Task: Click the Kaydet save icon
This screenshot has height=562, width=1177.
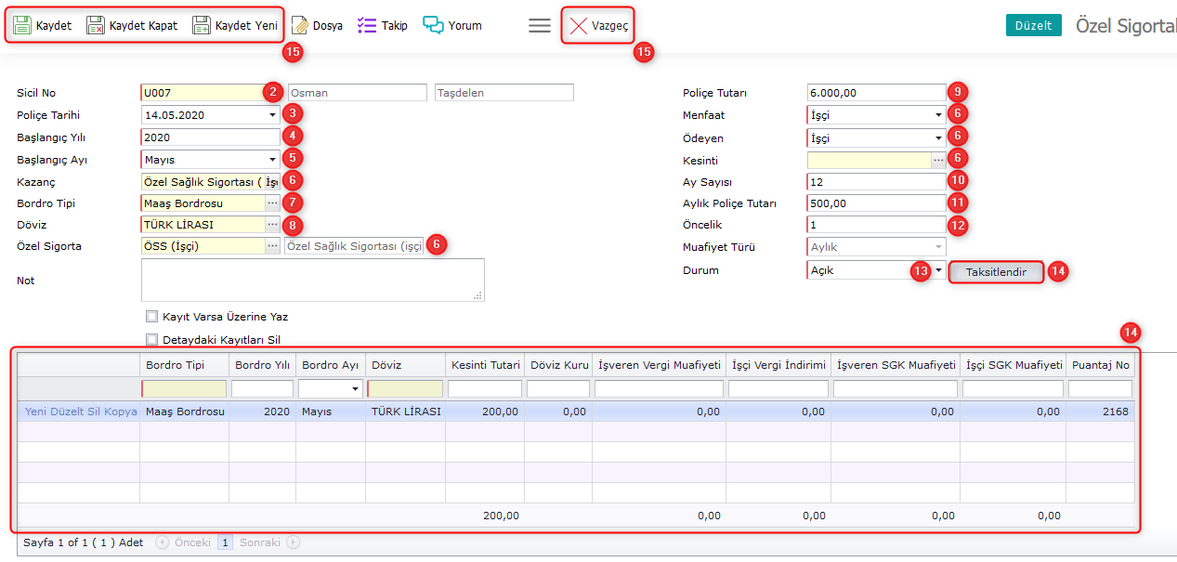Action: [x=22, y=26]
